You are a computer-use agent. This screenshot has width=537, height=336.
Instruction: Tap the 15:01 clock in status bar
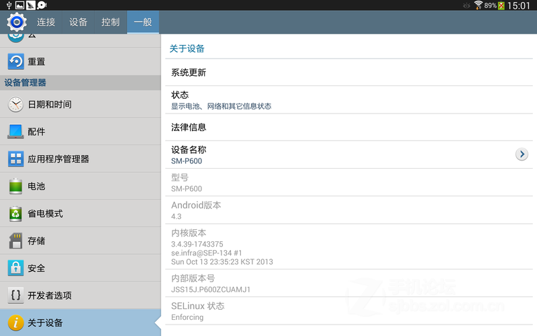(518, 5)
